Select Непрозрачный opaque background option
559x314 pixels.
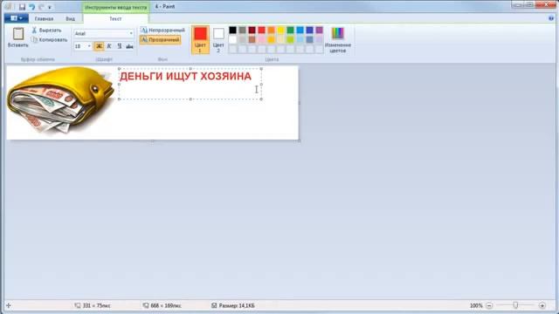162,31
